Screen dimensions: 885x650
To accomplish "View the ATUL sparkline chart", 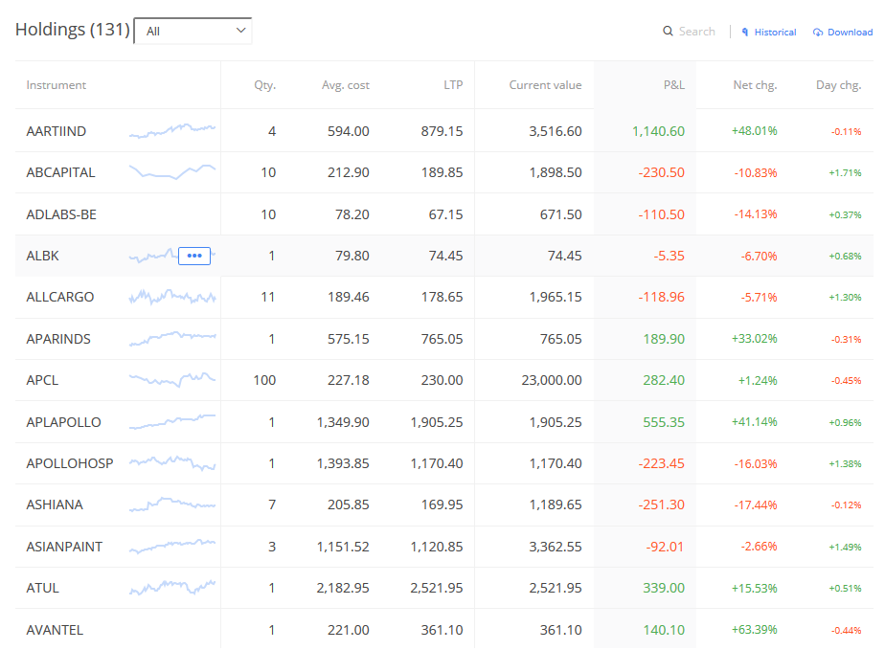I will click(x=172, y=588).
